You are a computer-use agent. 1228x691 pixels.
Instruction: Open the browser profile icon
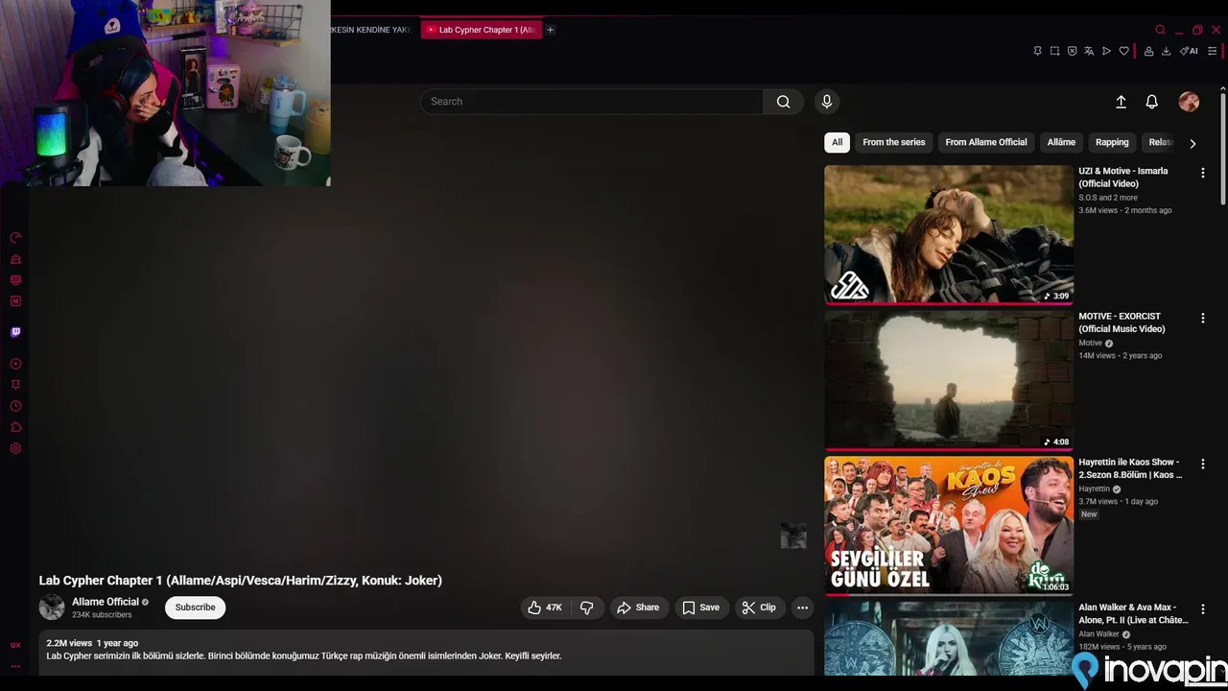point(1148,51)
